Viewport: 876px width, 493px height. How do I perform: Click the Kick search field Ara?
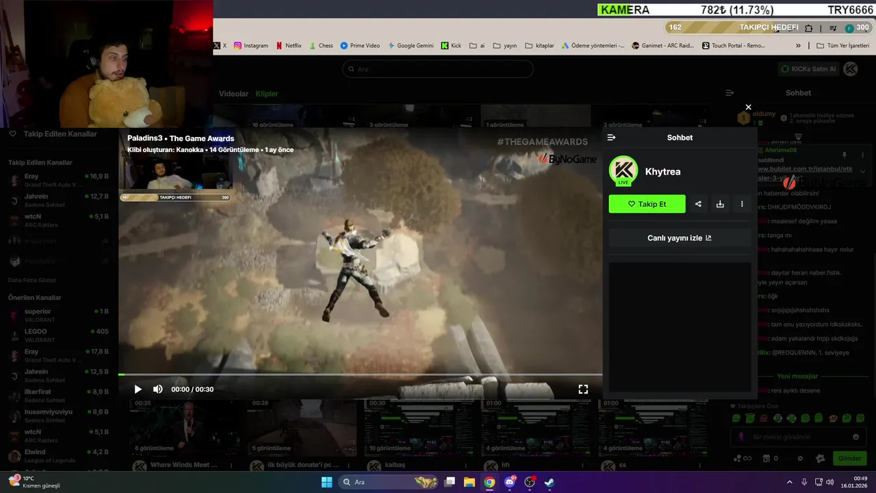(438, 69)
